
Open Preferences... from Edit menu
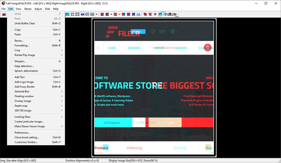click(x=36, y=133)
